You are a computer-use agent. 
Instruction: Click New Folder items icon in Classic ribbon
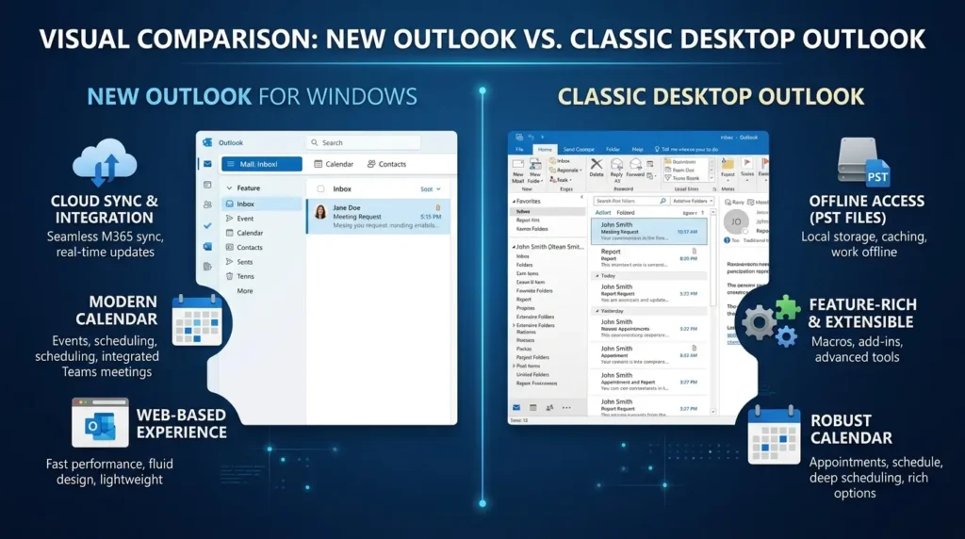point(535,164)
